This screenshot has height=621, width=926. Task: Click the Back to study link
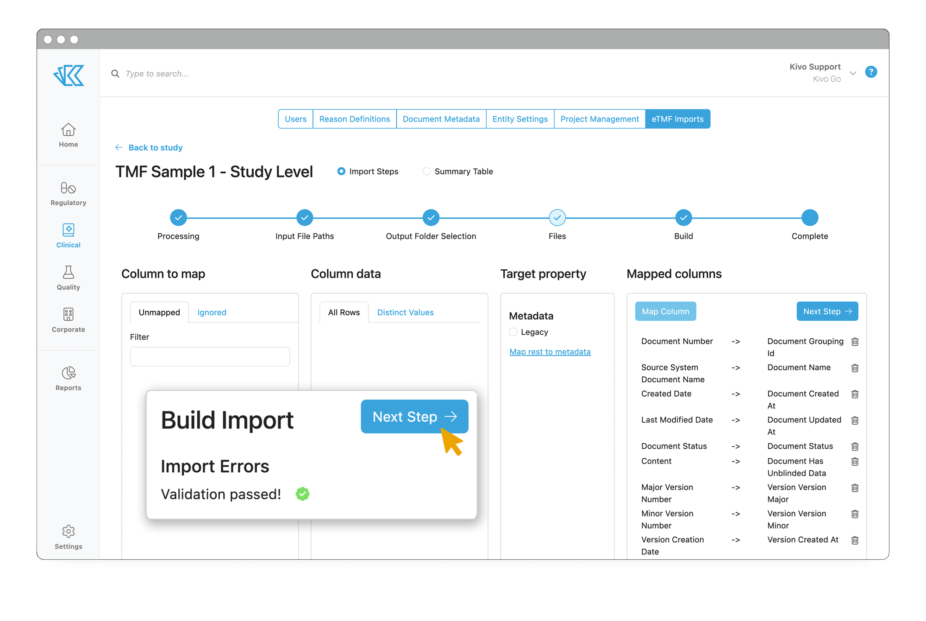coord(156,147)
